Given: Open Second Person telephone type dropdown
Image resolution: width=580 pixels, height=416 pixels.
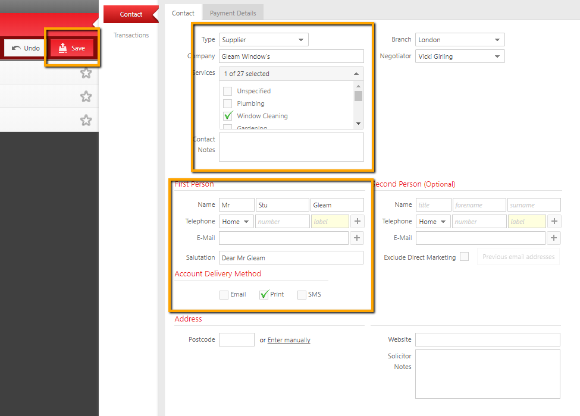Looking at the screenshot, I should 433,221.
